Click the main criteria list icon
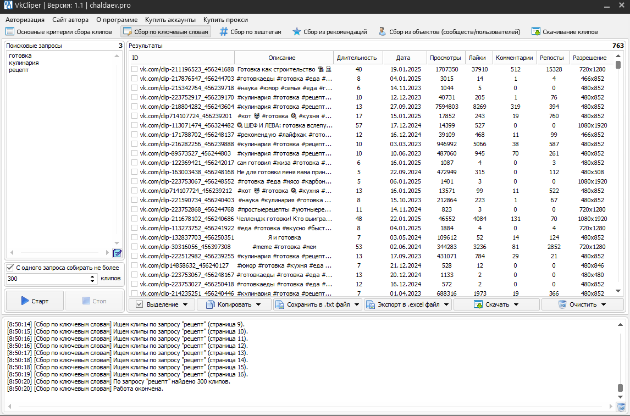The width and height of the screenshot is (630, 416). [10, 32]
